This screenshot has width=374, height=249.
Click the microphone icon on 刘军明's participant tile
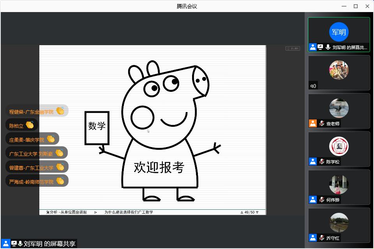click(x=328, y=47)
